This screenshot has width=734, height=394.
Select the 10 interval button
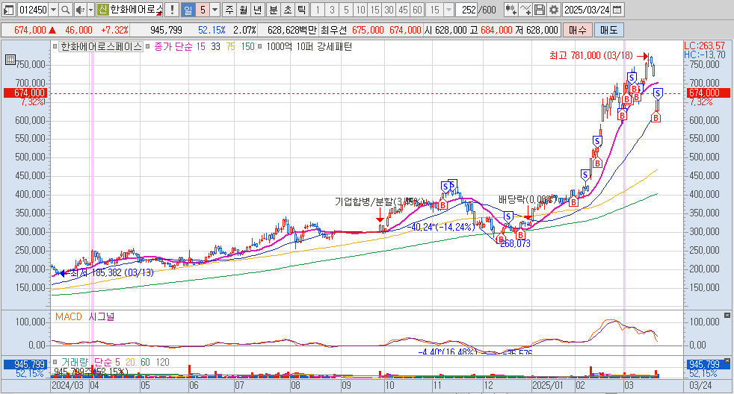click(x=360, y=10)
